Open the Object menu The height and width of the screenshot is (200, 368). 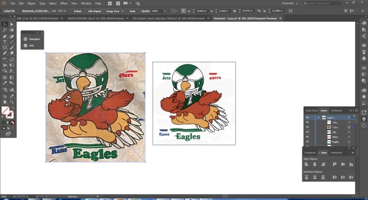click(31, 3)
